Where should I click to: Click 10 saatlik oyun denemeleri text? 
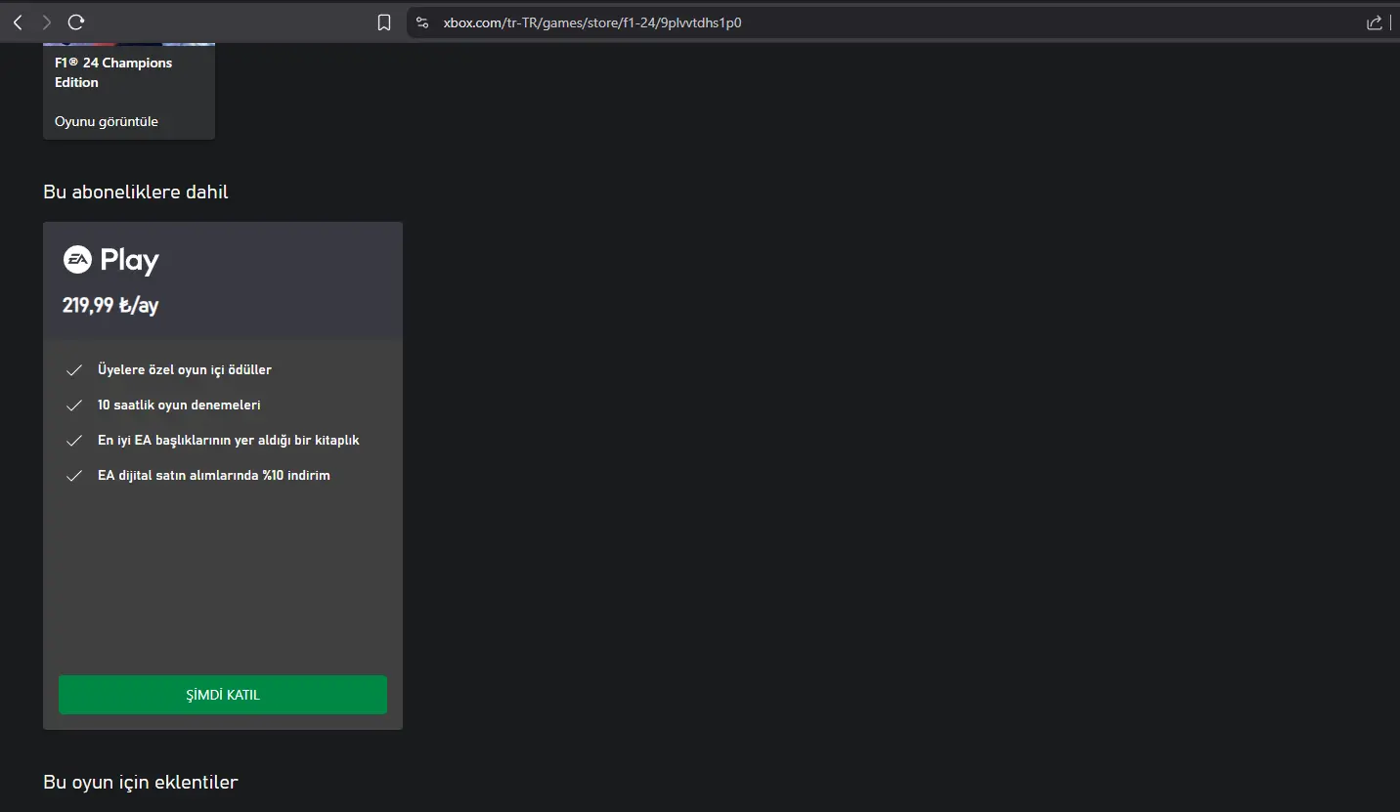[179, 405]
